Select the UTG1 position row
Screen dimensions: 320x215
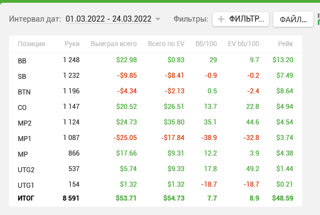[x=156, y=184]
